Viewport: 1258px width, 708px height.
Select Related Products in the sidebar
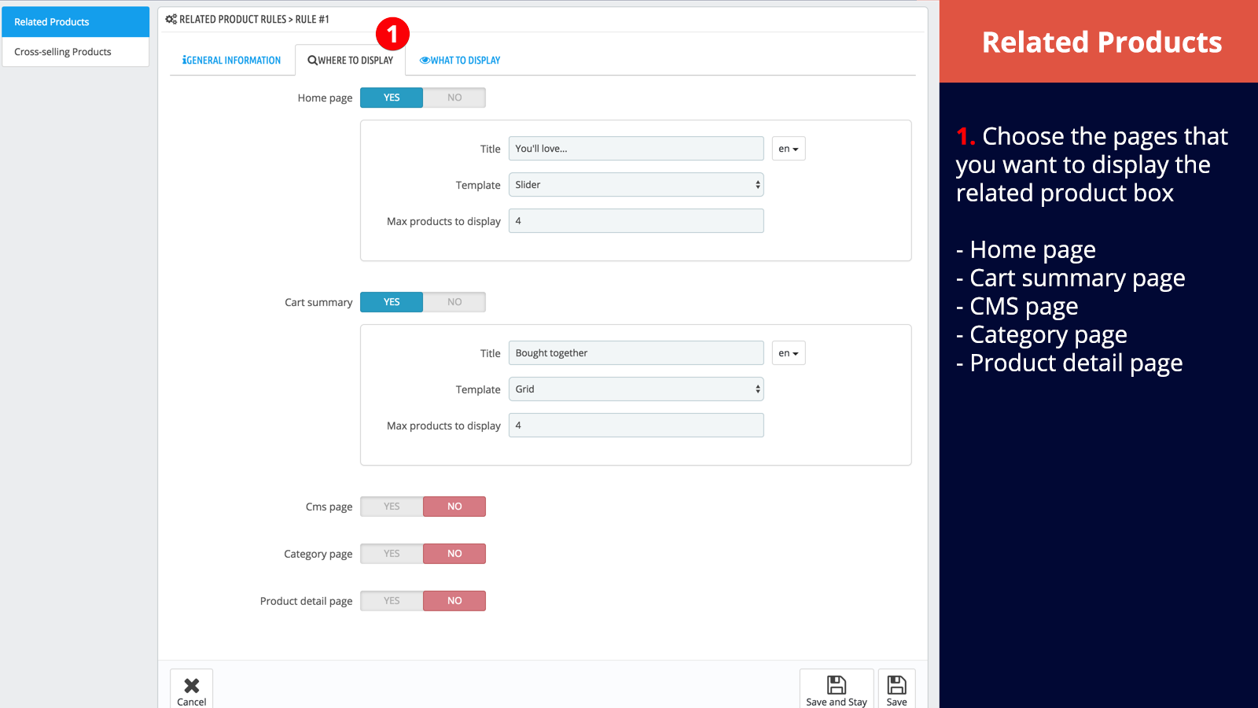[75, 22]
